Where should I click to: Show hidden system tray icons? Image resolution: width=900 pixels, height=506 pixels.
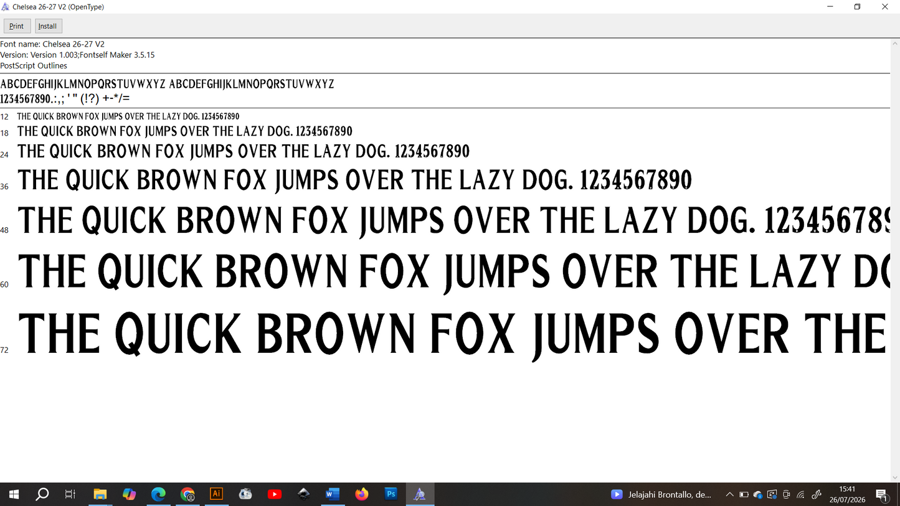[729, 494]
